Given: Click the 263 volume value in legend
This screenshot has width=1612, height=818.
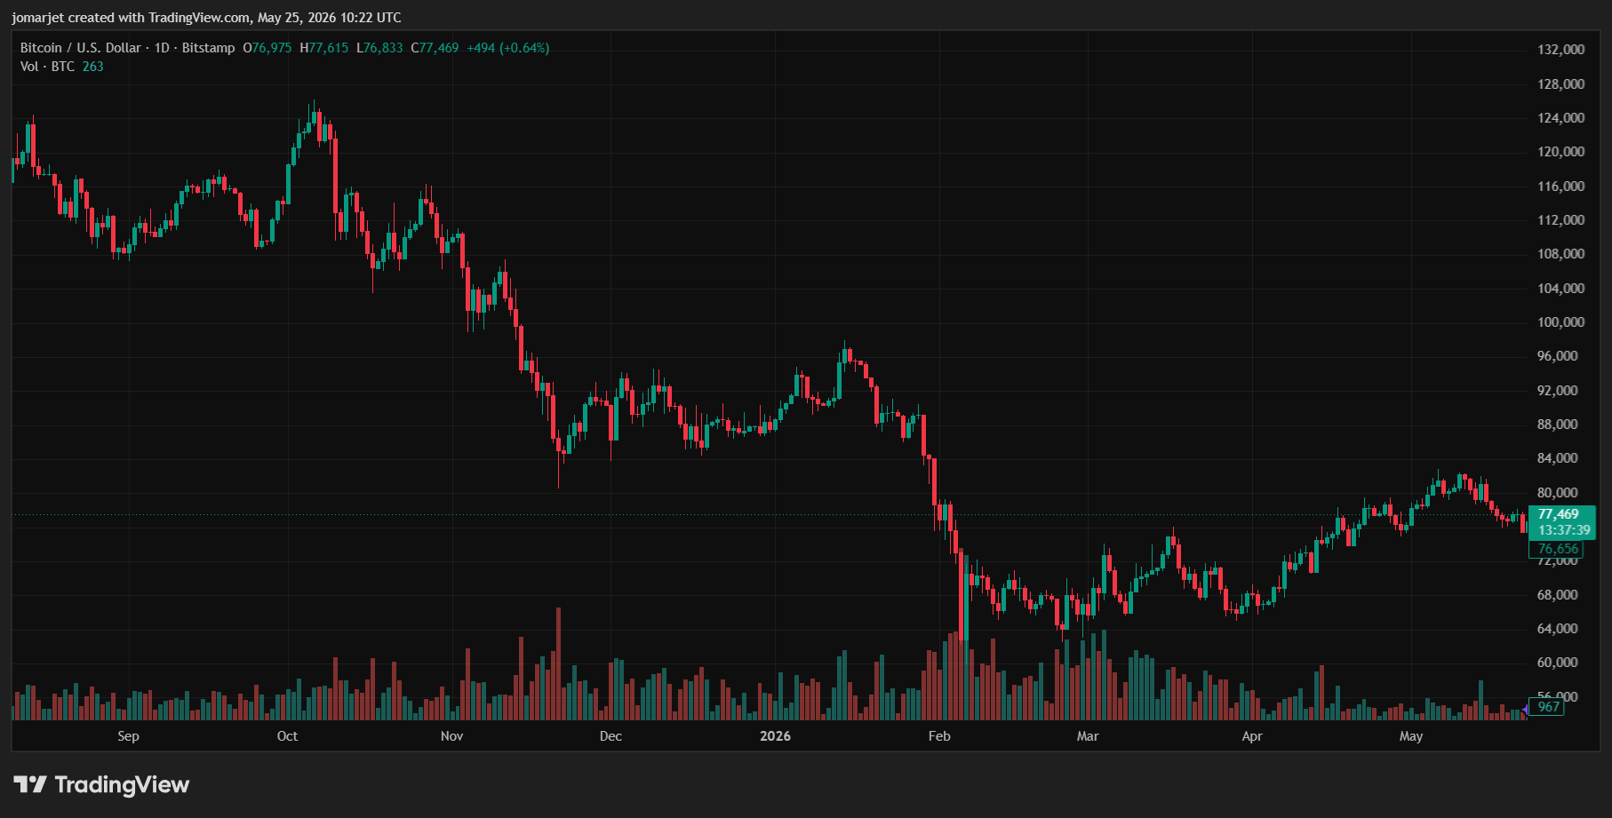Looking at the screenshot, I should pyautogui.click(x=93, y=67).
